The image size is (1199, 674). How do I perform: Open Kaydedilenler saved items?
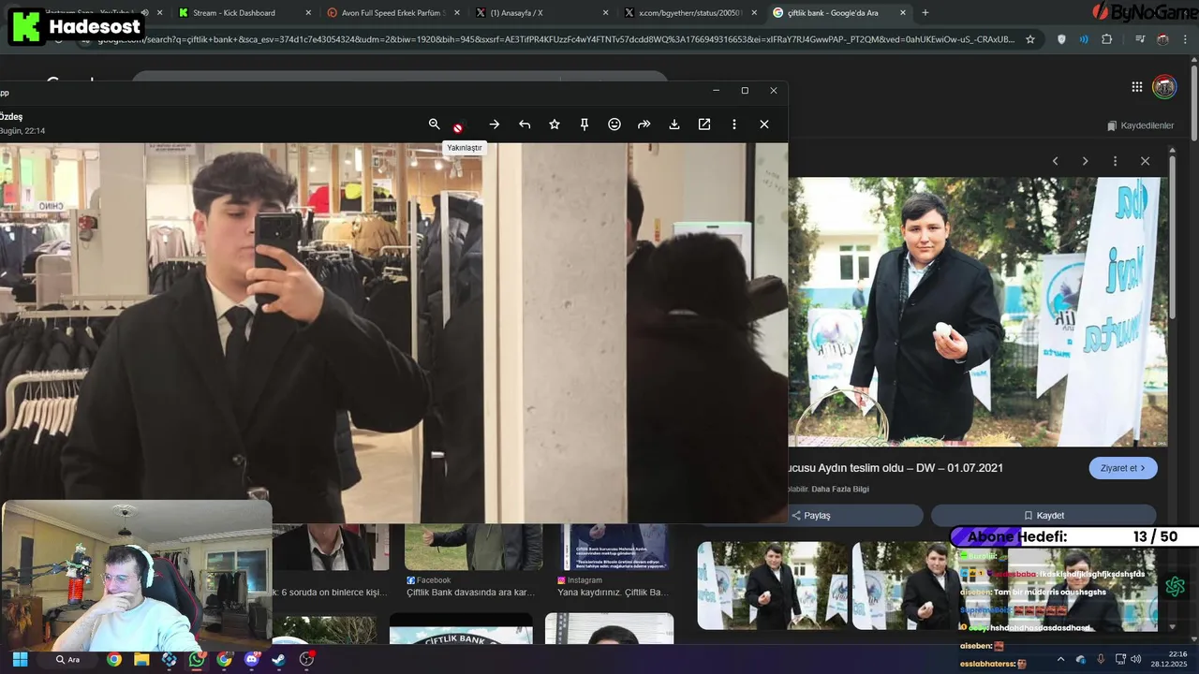pyautogui.click(x=1140, y=125)
